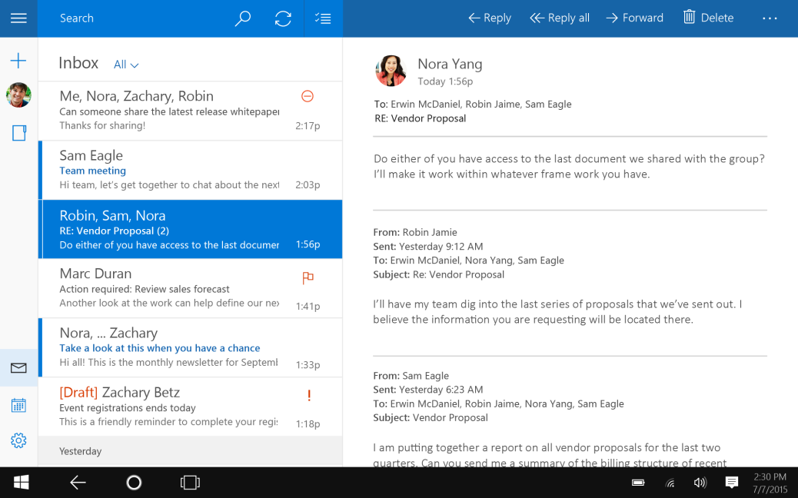Type in the Search field
The image size is (798, 498).
138,18
